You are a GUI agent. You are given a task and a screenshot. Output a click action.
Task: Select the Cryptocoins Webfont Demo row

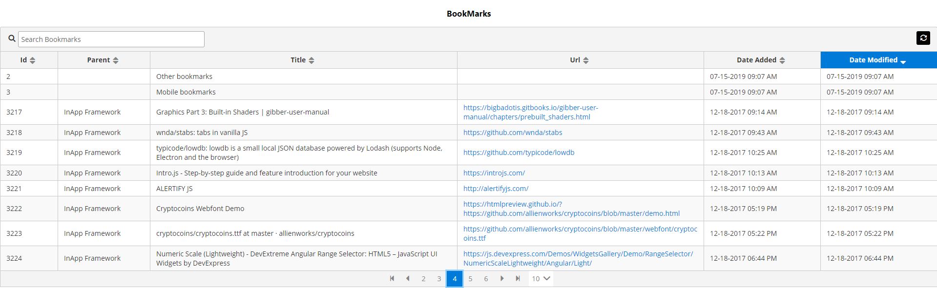click(x=200, y=209)
